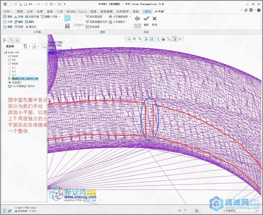Open the display style cube icon
The height and width of the screenshot is (215, 263).
(152, 39)
